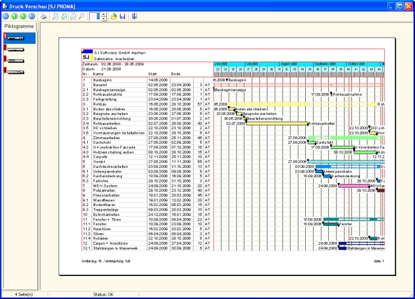Decrease the page number with down arrow

104,19
